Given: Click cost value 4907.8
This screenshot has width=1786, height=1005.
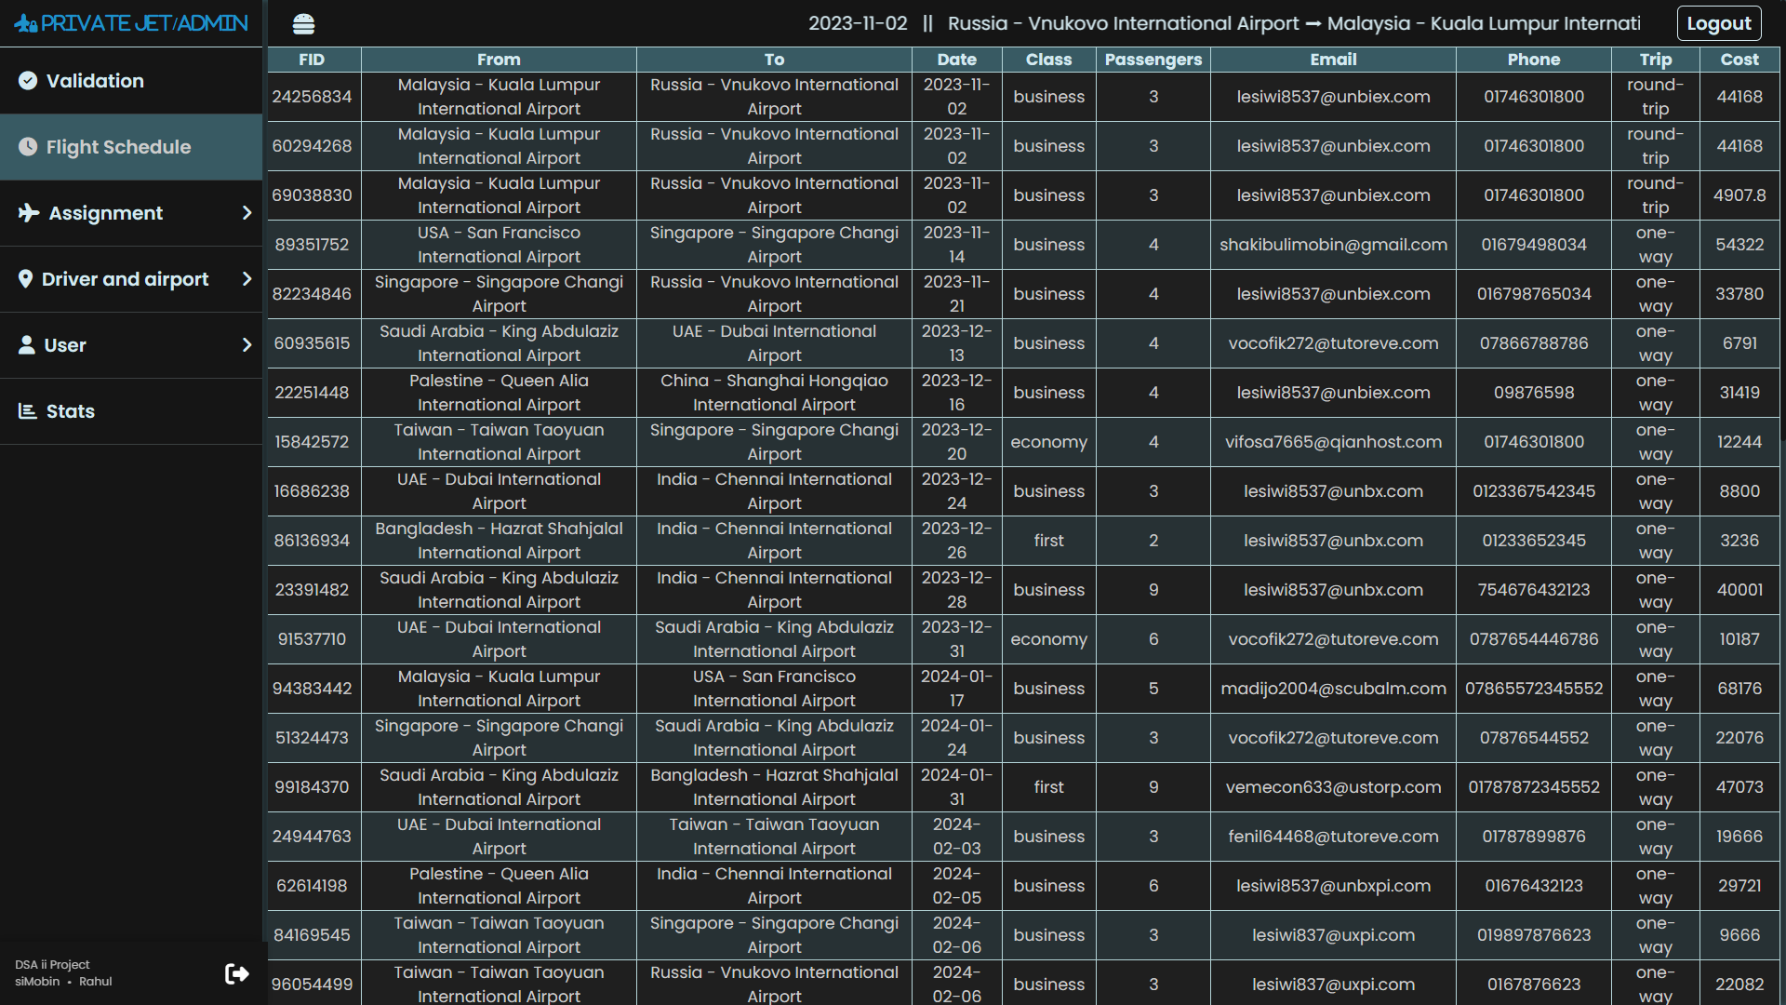Looking at the screenshot, I should coord(1739,195).
